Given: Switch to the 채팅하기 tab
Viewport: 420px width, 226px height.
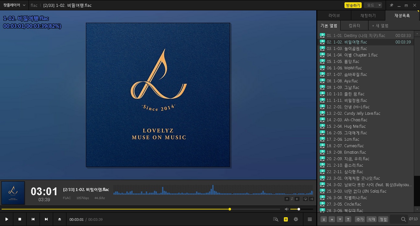Looking at the screenshot, I should tap(368, 15).
